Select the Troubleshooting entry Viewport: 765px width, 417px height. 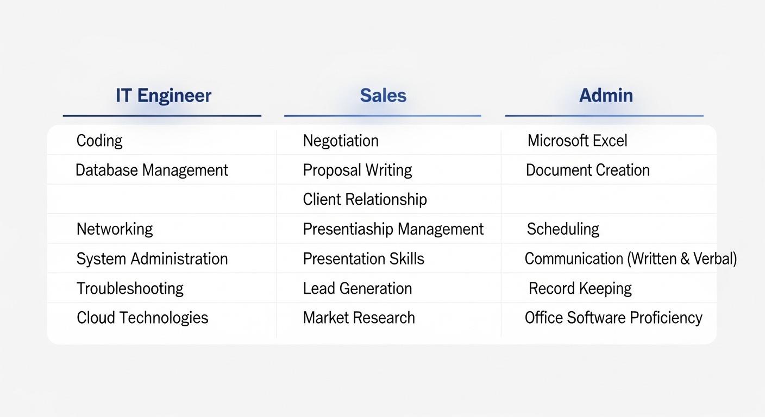click(x=130, y=288)
